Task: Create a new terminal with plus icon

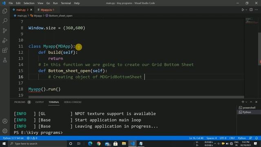Action: pyautogui.click(x=243, y=102)
